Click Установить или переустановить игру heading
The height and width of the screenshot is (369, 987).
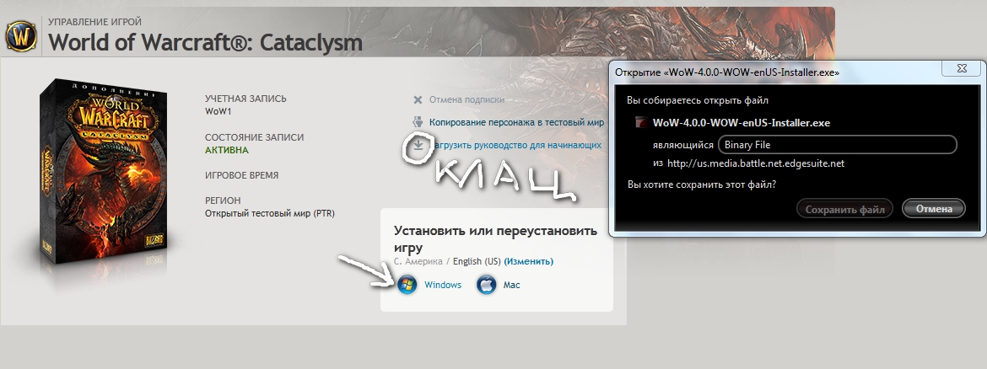pos(495,239)
